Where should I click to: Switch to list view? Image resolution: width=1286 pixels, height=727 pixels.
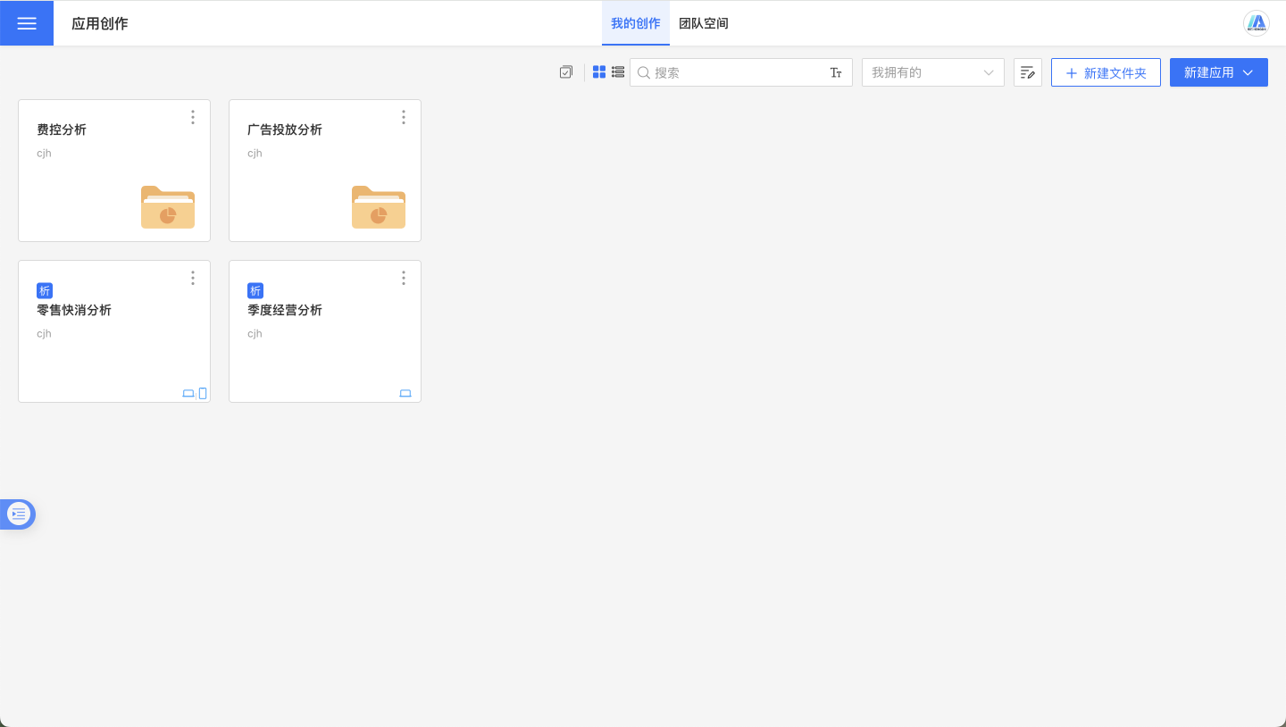click(x=618, y=72)
